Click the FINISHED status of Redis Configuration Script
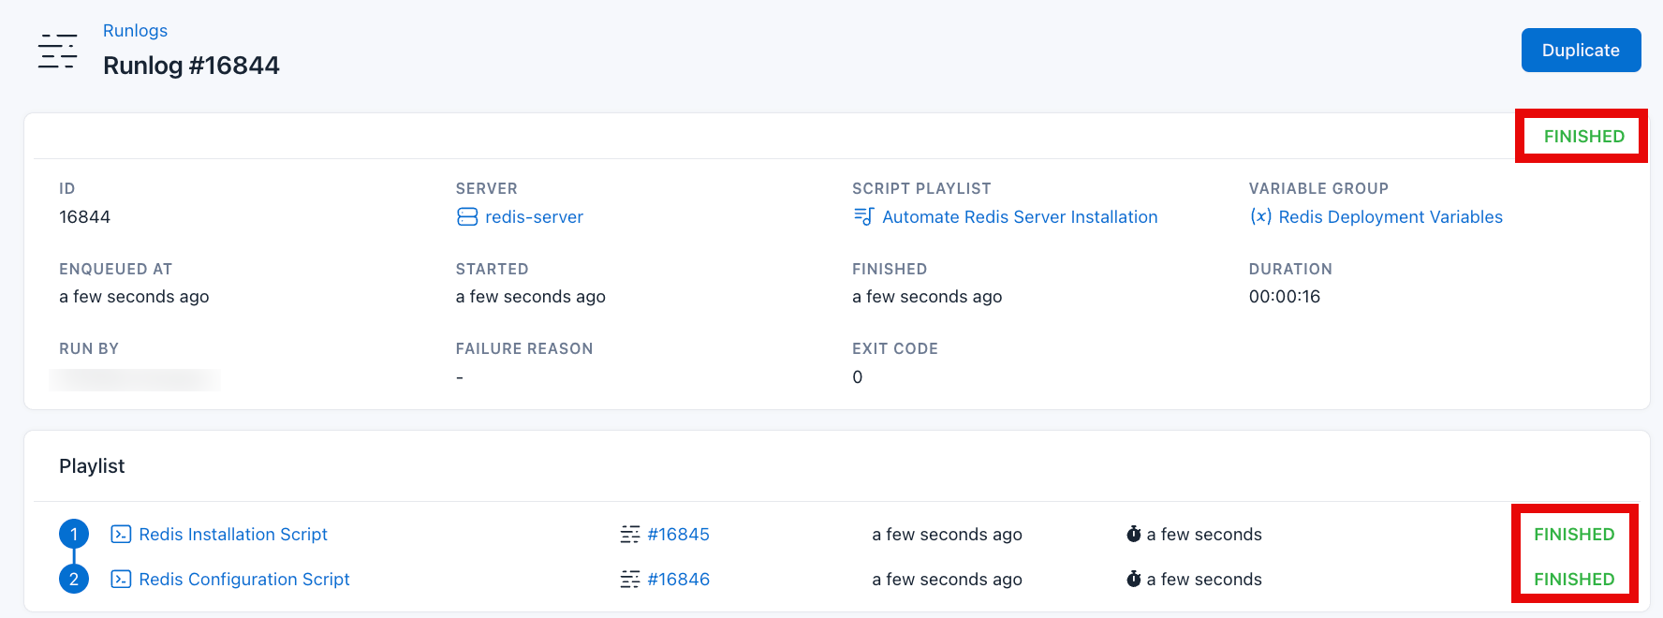Viewport: 1663px width, 618px height. (x=1573, y=580)
